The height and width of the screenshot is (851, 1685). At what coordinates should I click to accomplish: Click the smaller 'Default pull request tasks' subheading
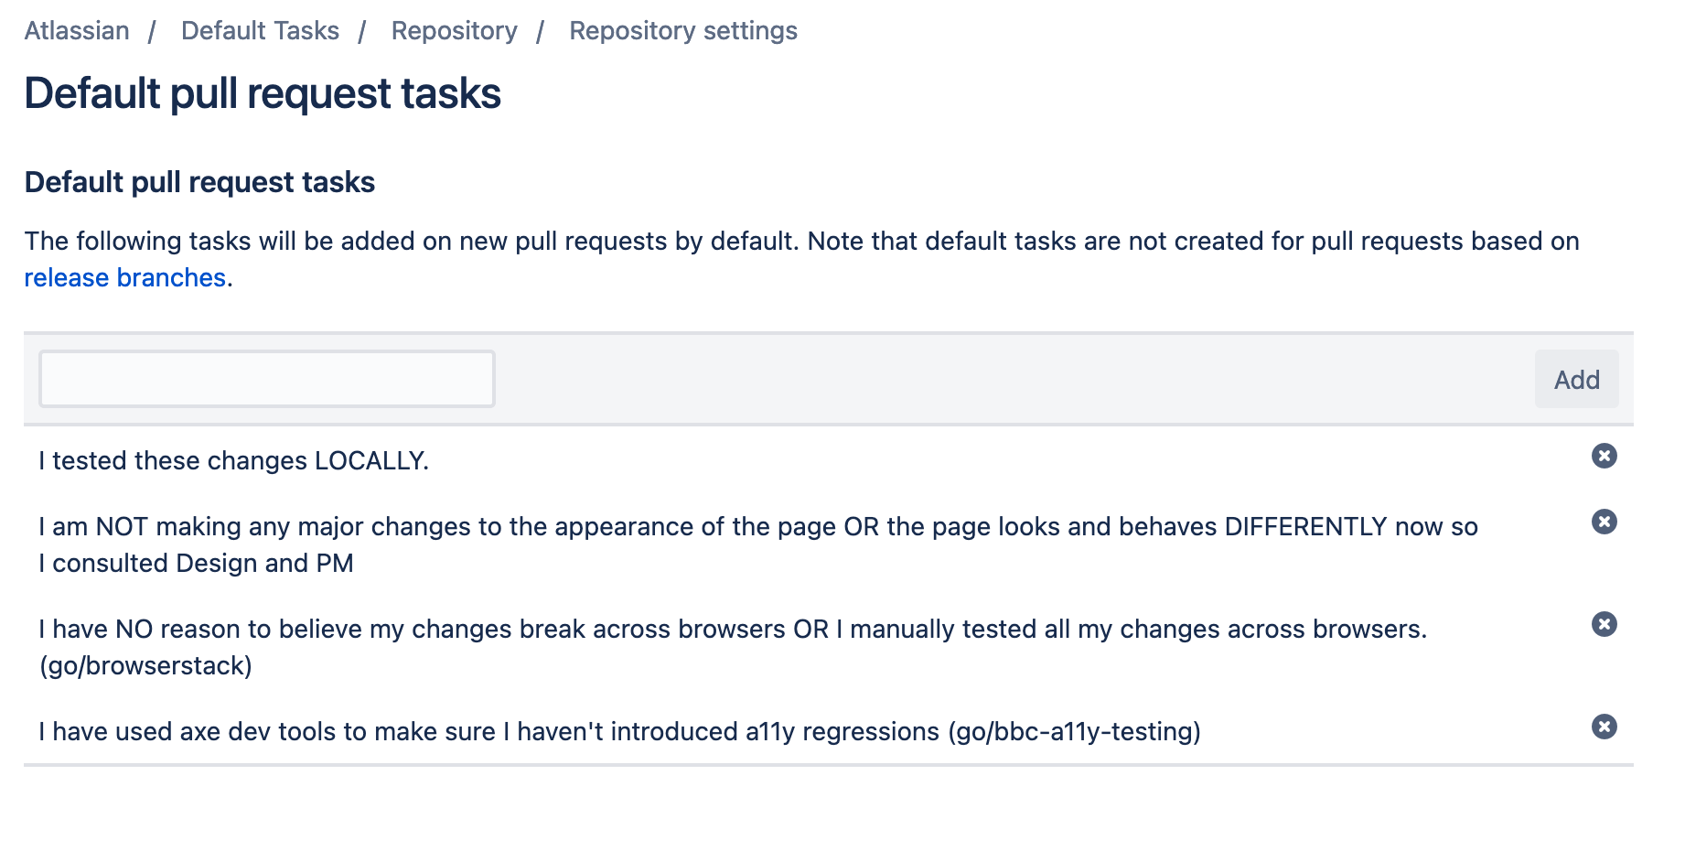(199, 182)
